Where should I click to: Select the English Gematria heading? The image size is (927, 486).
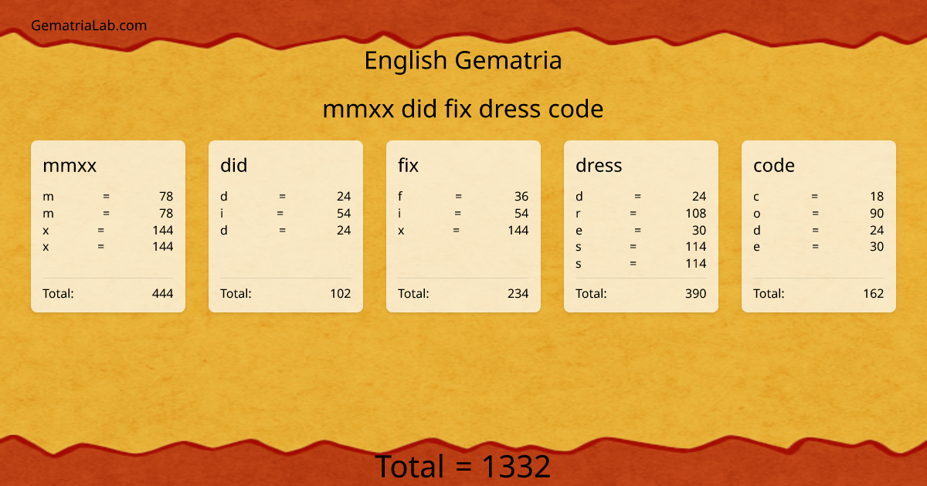tap(463, 60)
